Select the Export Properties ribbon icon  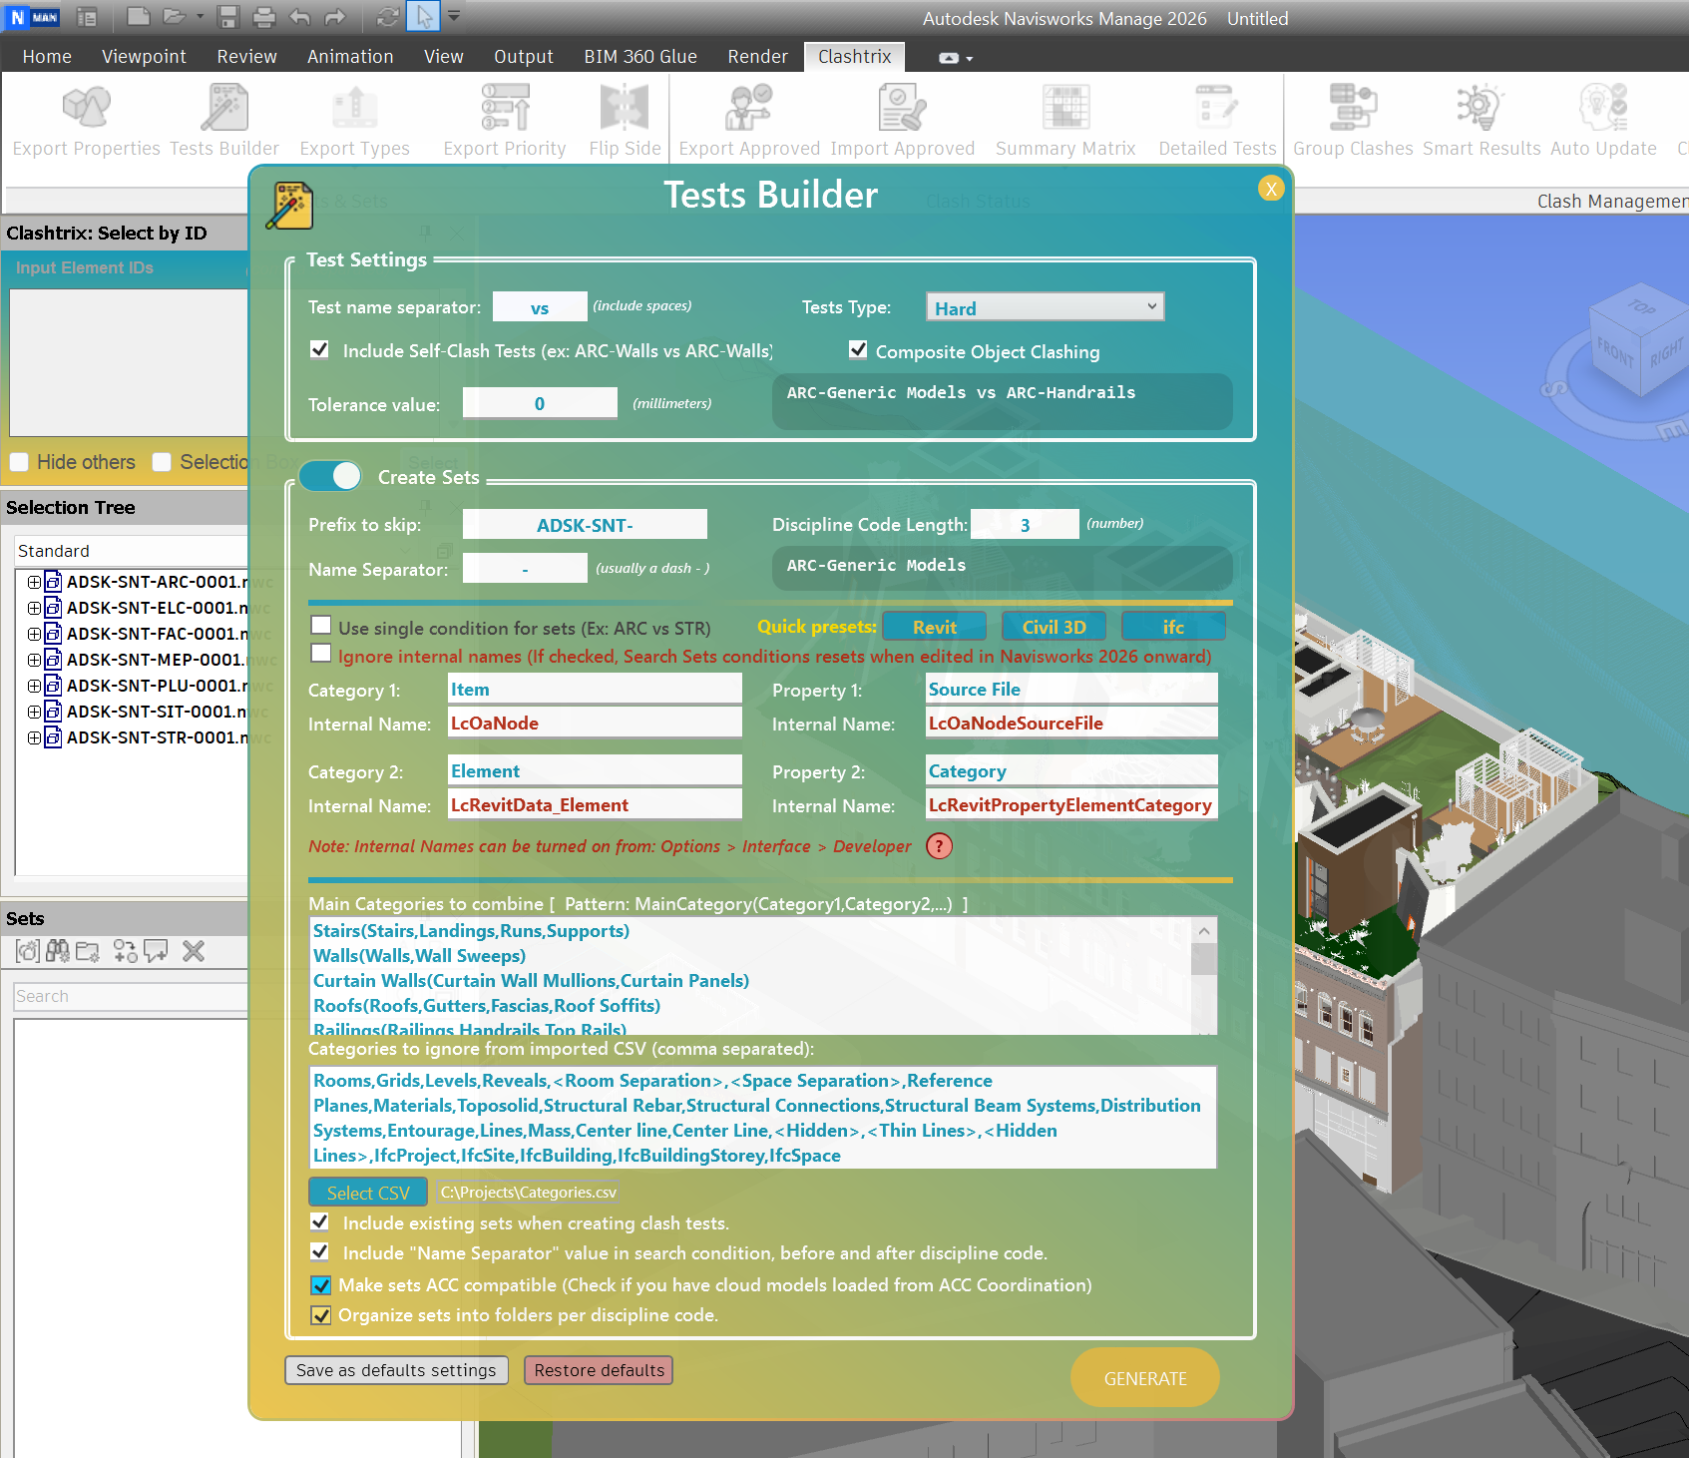coord(86,108)
